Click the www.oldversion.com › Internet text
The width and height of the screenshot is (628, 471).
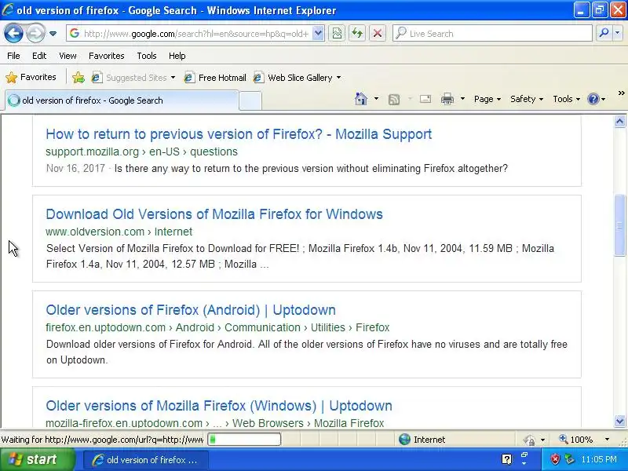tap(119, 232)
